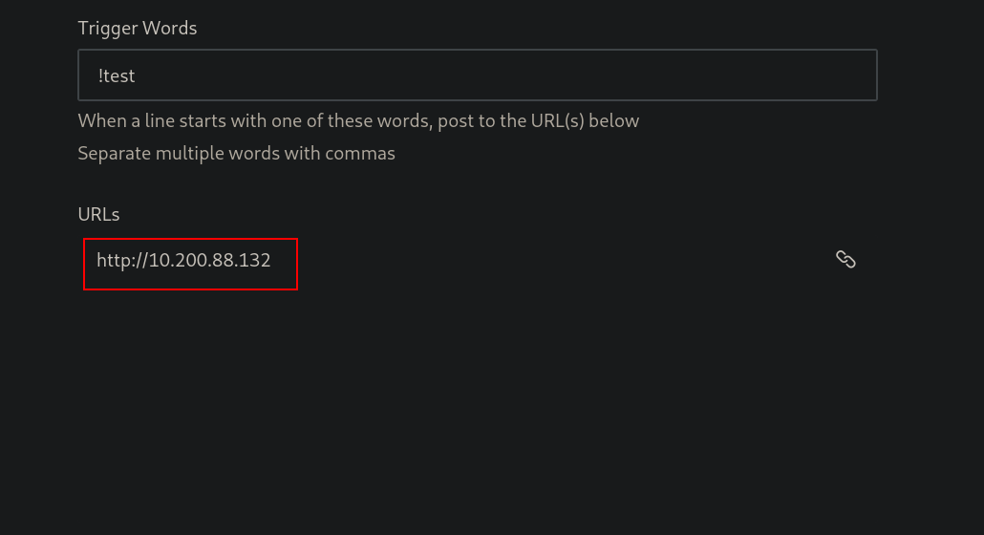Place cursor after "!test" text
Screen dimensions: 984x535
[137, 75]
